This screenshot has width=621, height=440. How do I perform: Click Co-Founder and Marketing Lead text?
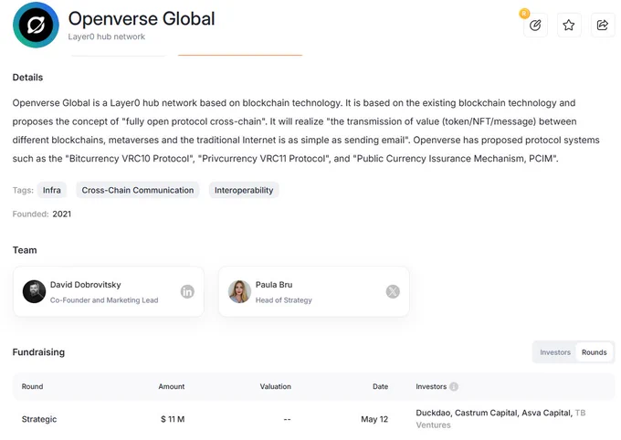[104, 300]
